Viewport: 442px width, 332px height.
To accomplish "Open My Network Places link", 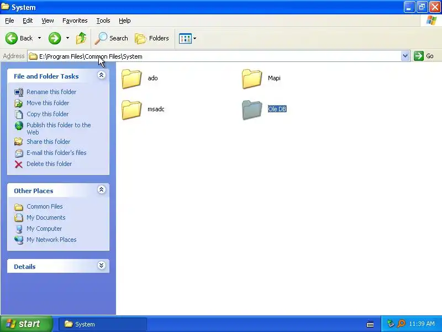I will click(x=51, y=240).
